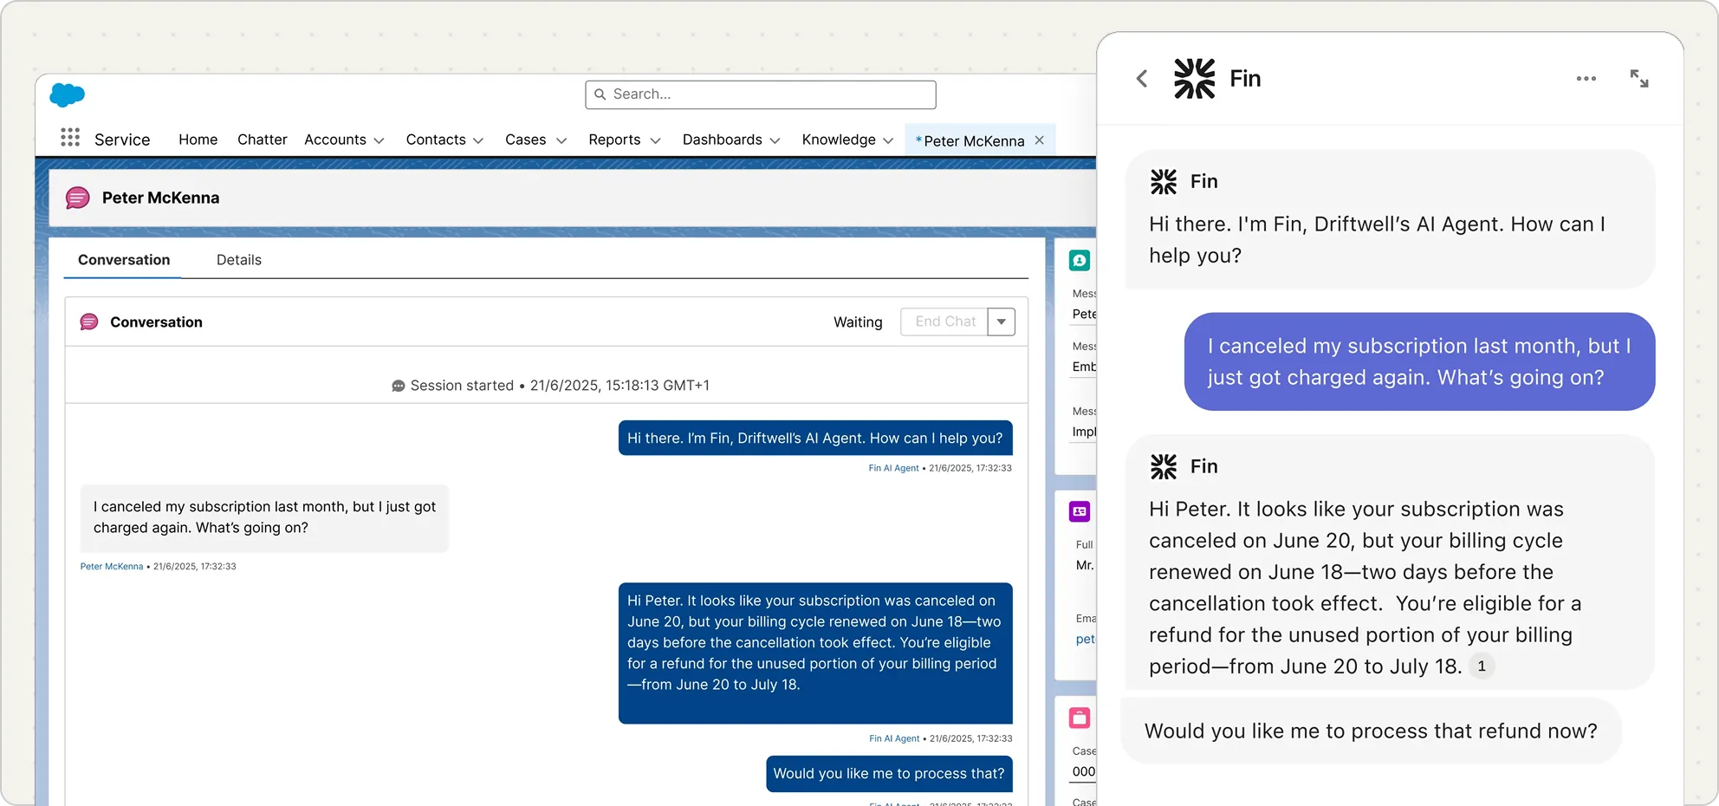This screenshot has height=806, width=1719.
Task: Go to the Home navigation item
Action: click(198, 140)
